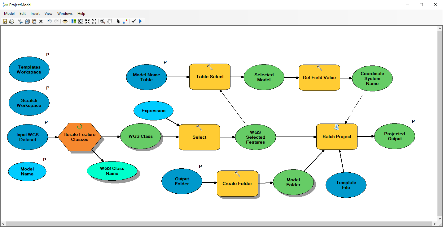443x227 pixels.
Task: Validate the entire model with checkmark
Action: (x=134, y=21)
